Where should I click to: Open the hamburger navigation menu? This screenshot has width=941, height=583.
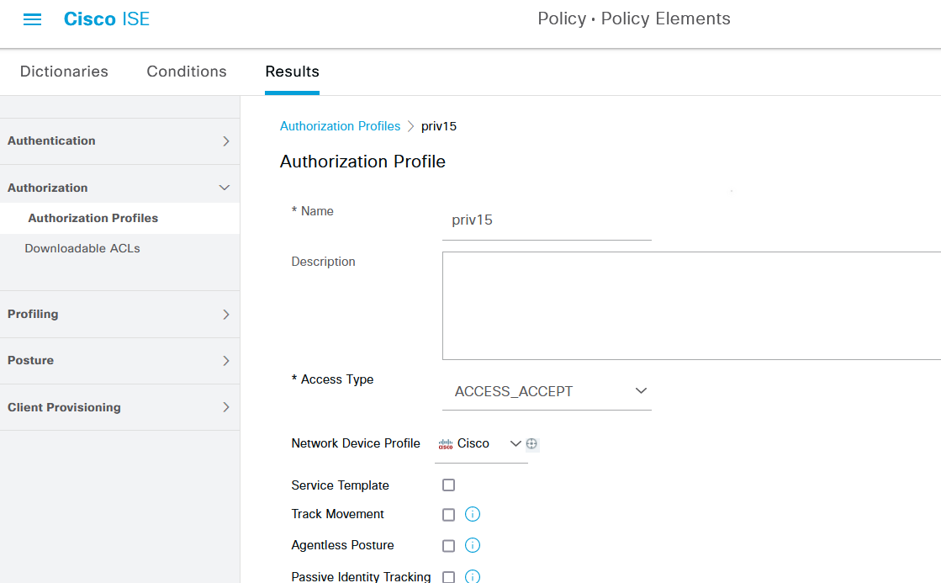(33, 19)
